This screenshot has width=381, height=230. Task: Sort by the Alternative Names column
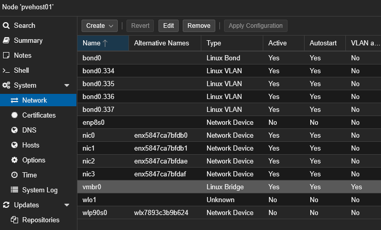pyautogui.click(x=165, y=43)
